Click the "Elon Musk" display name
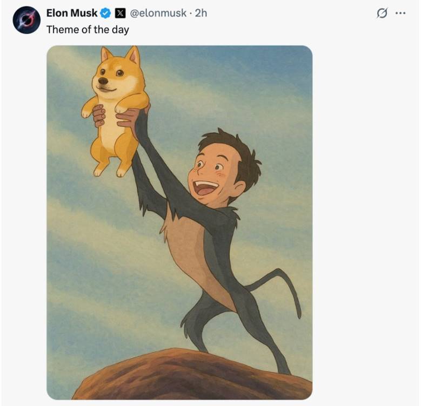The width and height of the screenshot is (421, 406). 72,13
